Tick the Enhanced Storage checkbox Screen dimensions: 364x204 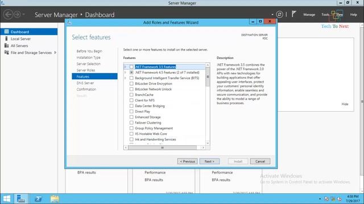point(131,117)
